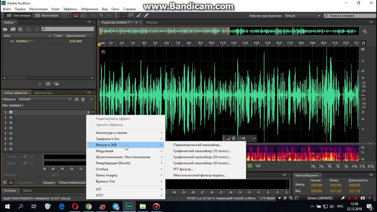Open Windows Start menu
This screenshot has height=212, width=377.
[7, 206]
